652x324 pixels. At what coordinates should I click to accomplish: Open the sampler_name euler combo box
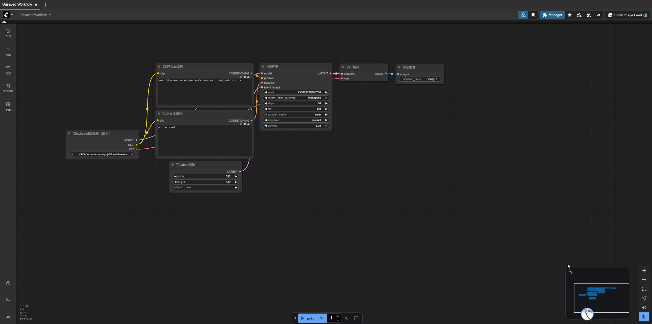[296, 115]
